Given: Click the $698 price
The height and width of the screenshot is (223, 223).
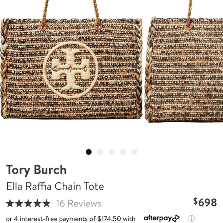Looking at the screenshot, I should 205,202.
